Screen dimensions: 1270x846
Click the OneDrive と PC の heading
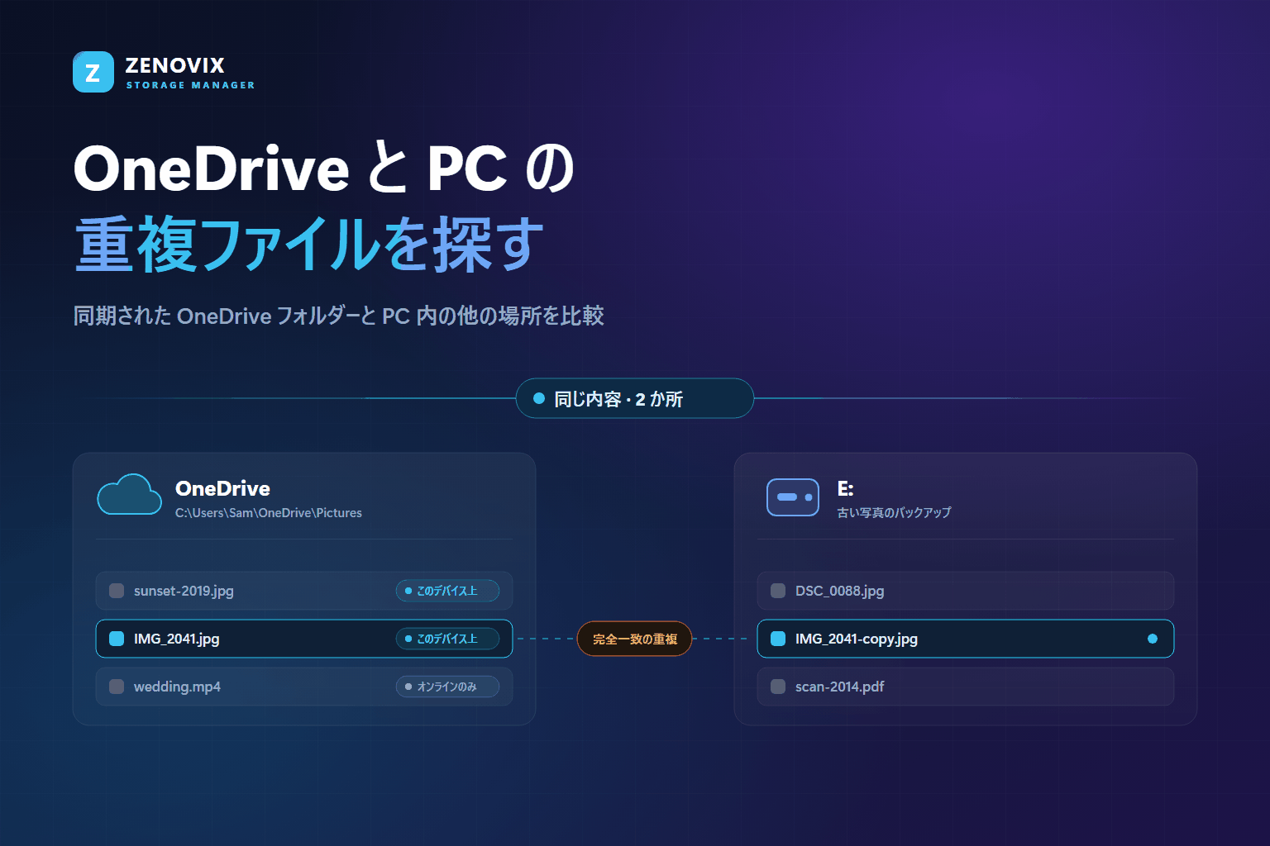[x=323, y=169]
